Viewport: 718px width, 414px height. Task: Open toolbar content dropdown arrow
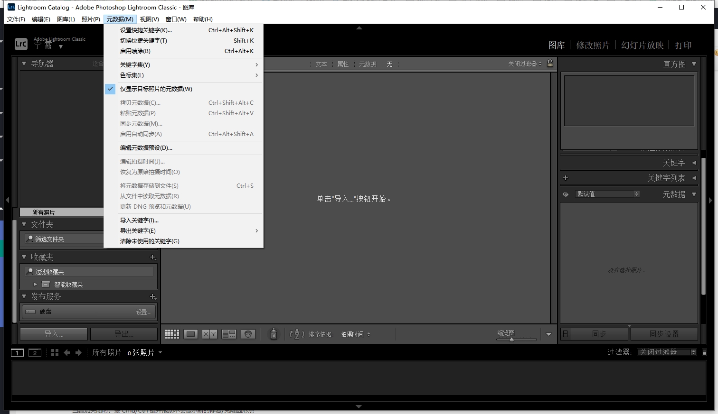pyautogui.click(x=548, y=334)
